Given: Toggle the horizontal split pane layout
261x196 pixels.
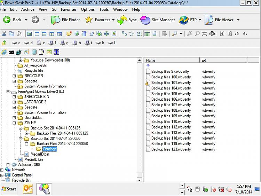Looking at the screenshot, I should point(44,34).
